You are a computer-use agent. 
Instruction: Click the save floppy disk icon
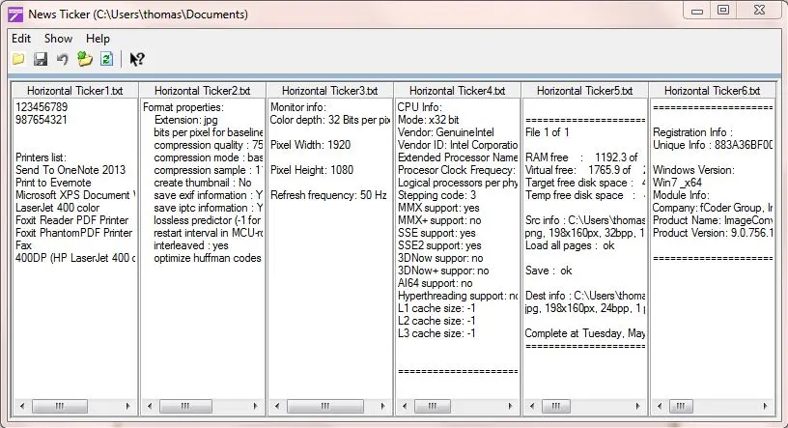point(41,60)
